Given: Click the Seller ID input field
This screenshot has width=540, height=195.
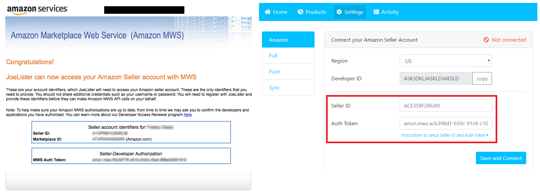Looking at the screenshot, I should 446,106.
